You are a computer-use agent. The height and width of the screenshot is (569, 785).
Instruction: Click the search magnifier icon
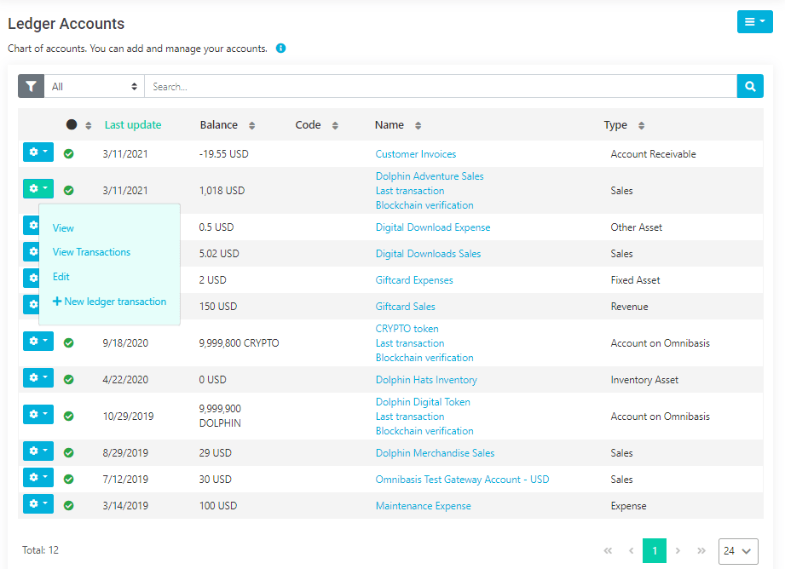pos(750,86)
